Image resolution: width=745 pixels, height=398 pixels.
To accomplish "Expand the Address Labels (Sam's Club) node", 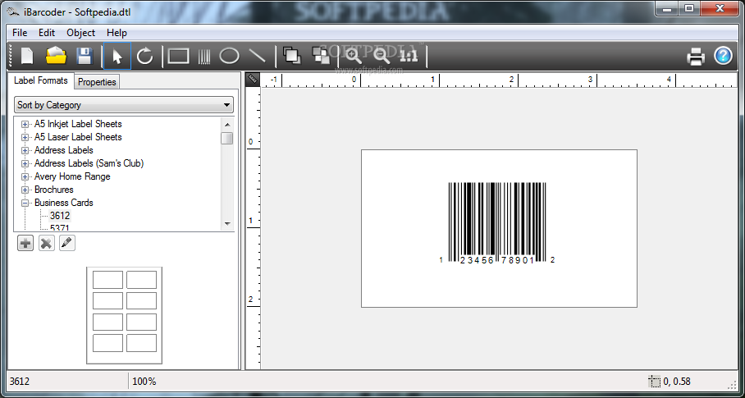I will [x=25, y=163].
